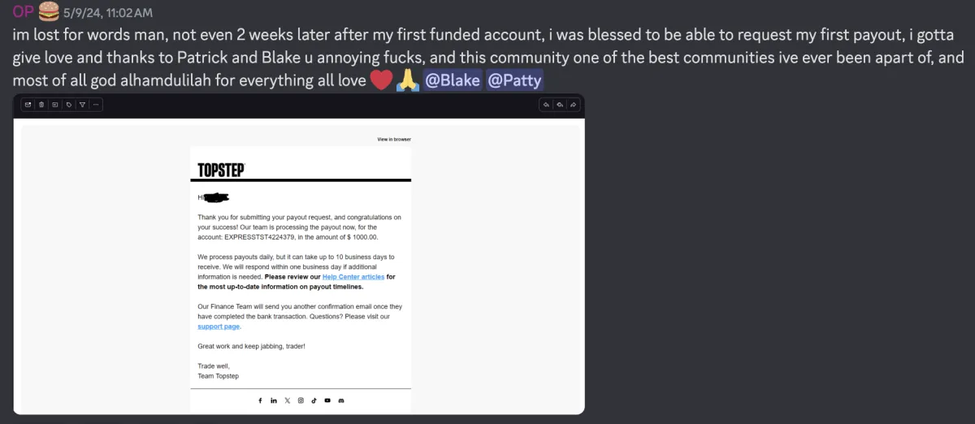
Task: Click the 'Help Center articles' link
Action: [353, 277]
